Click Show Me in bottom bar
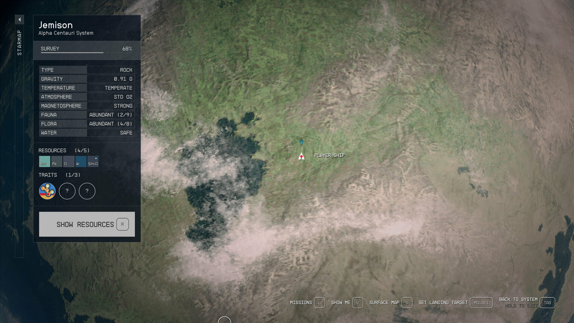The height and width of the screenshot is (323, 574). pos(341,303)
